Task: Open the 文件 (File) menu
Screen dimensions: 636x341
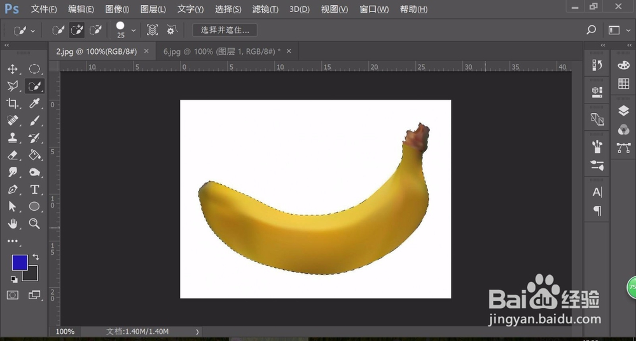Action: point(44,9)
